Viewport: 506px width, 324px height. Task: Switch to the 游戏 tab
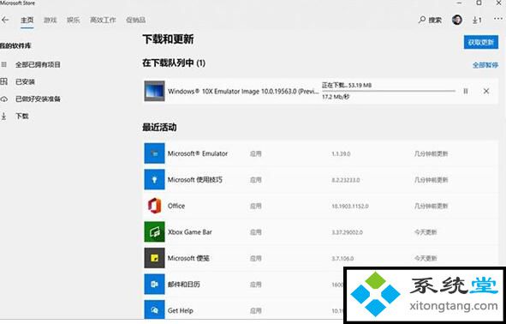point(50,20)
